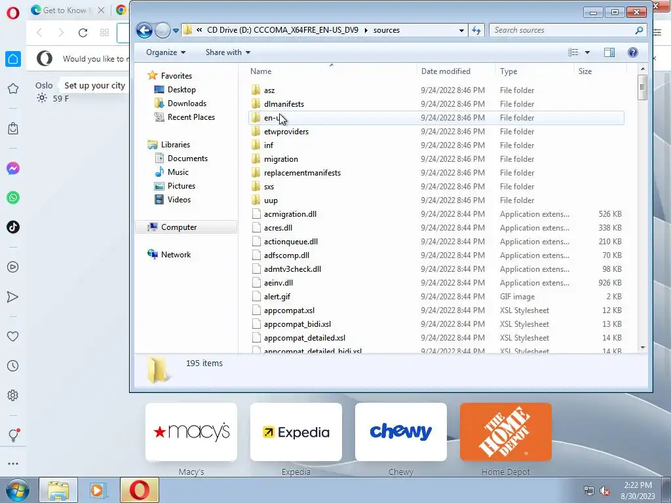Open Opera Shopping bag sidebar icon
This screenshot has height=503, width=671.
13,128
